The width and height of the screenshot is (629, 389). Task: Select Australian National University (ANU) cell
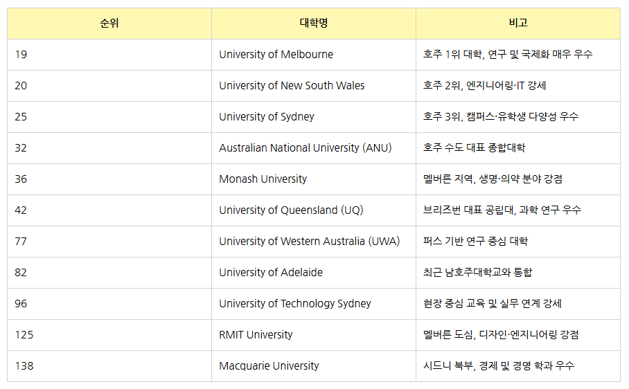[x=314, y=148]
